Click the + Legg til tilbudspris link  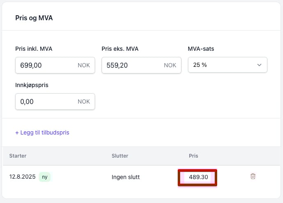coord(42,132)
